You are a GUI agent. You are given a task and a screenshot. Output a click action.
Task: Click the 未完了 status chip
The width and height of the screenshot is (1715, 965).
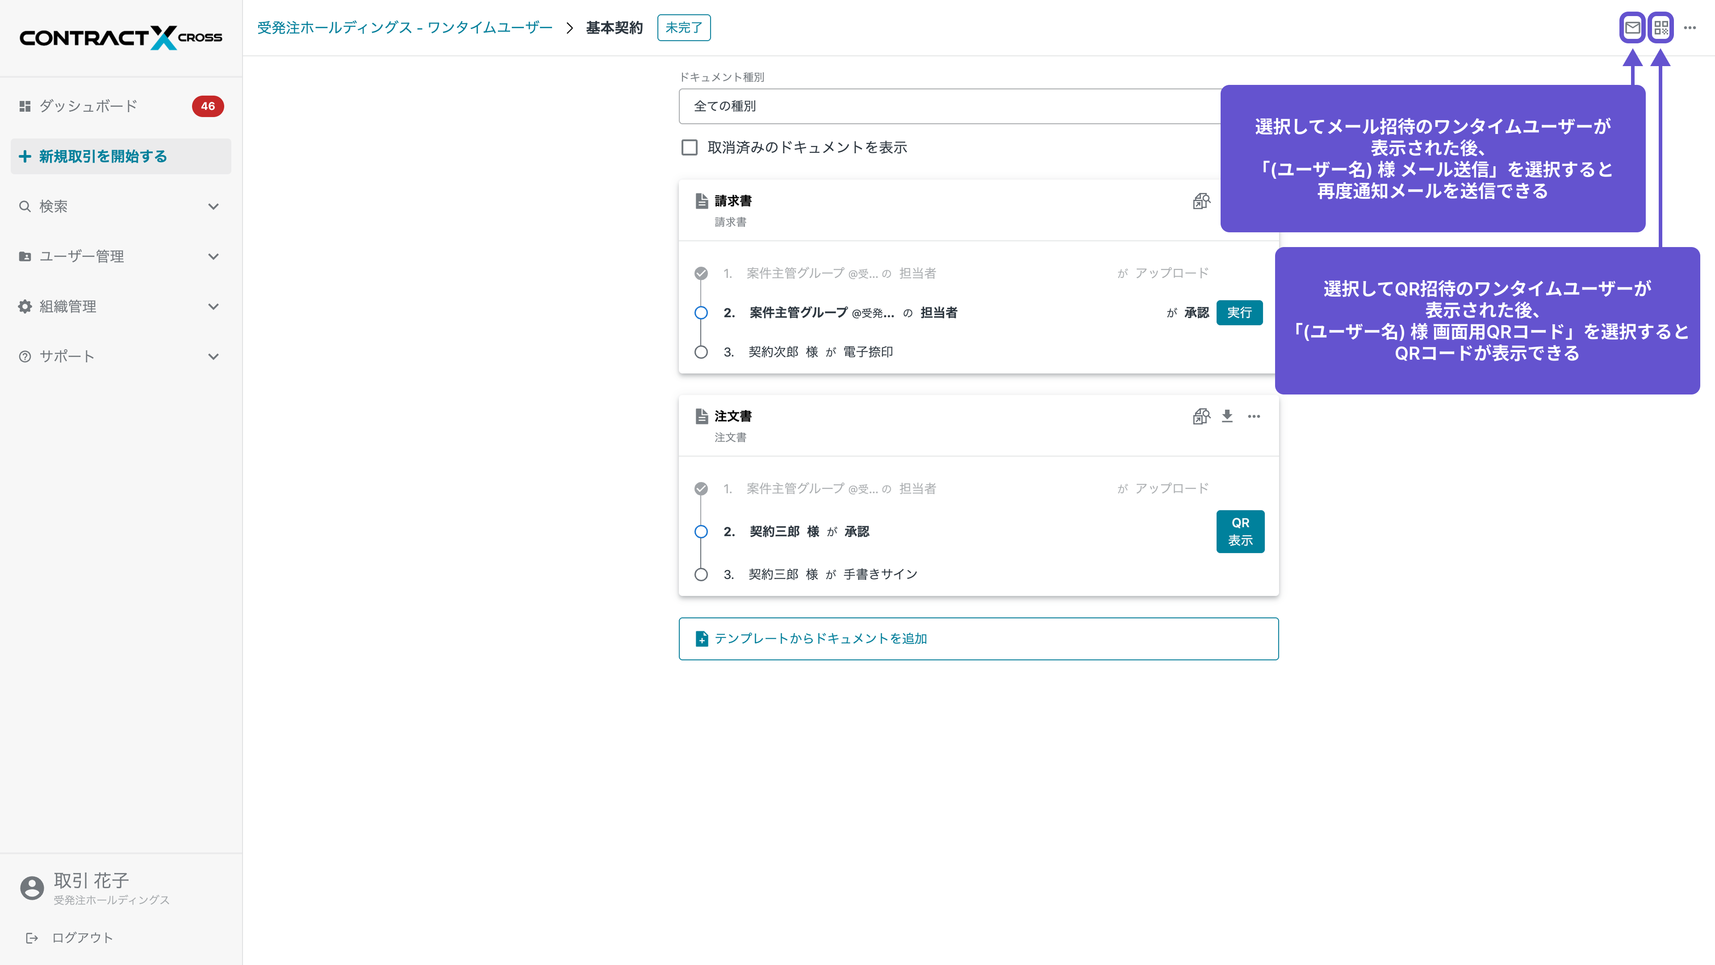[684, 27]
